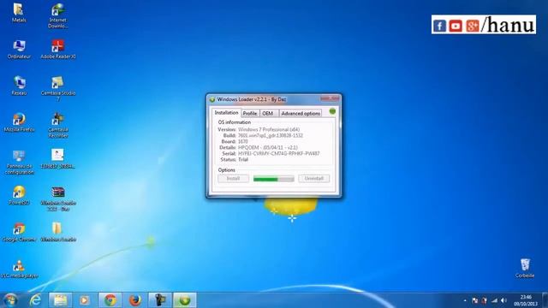548x308 pixels.
Task: Click the Windows Loader title bar app icon
Action: pyautogui.click(x=212, y=99)
